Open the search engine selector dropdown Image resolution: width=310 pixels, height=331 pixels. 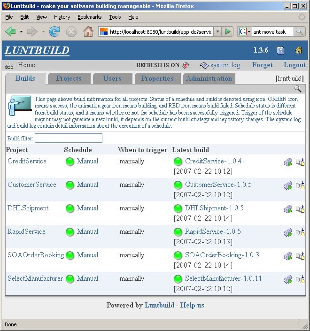pos(245,31)
